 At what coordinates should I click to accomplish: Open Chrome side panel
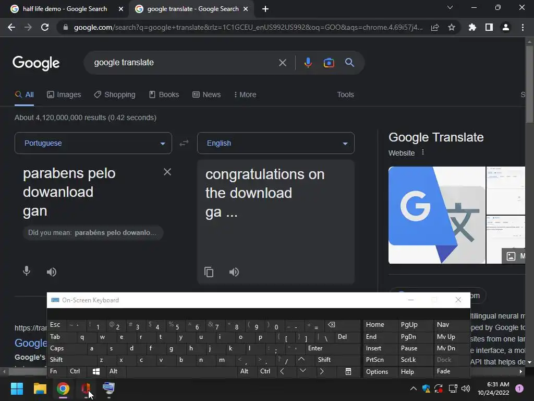489,27
